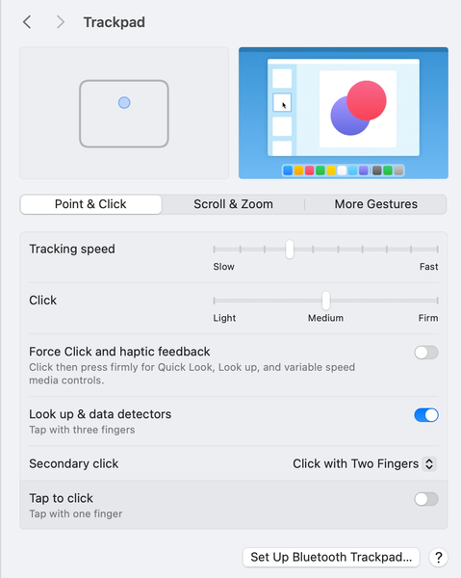Set Click pressure slider to Light
The width and height of the screenshot is (461, 578).
point(214,301)
